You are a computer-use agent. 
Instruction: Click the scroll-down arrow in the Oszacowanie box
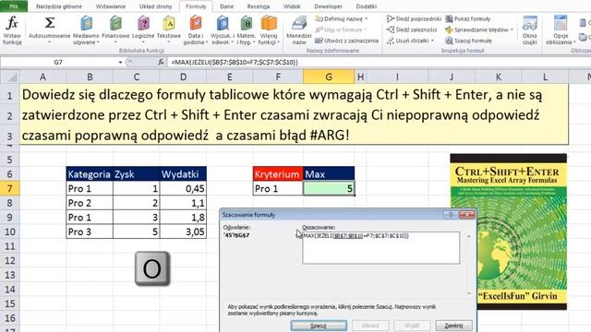coord(469,293)
